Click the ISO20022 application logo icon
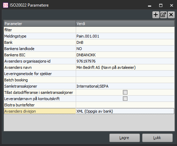 [x=6, y=5]
